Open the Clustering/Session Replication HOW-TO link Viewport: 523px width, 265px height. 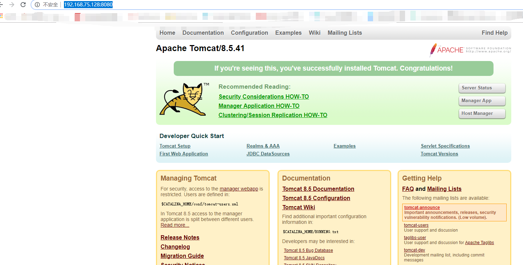(x=273, y=115)
